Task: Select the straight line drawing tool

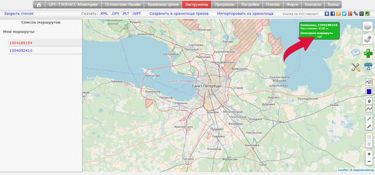Action: click(369, 119)
